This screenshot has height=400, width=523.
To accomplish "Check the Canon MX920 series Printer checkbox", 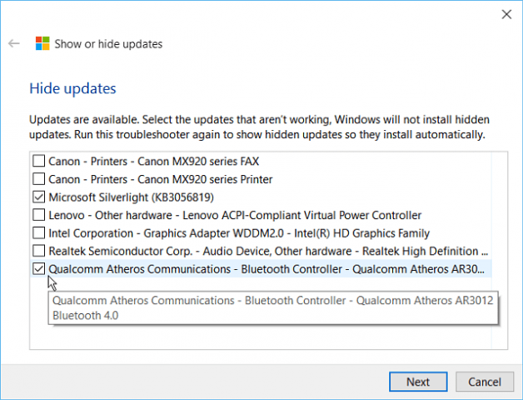I will tap(38, 179).
